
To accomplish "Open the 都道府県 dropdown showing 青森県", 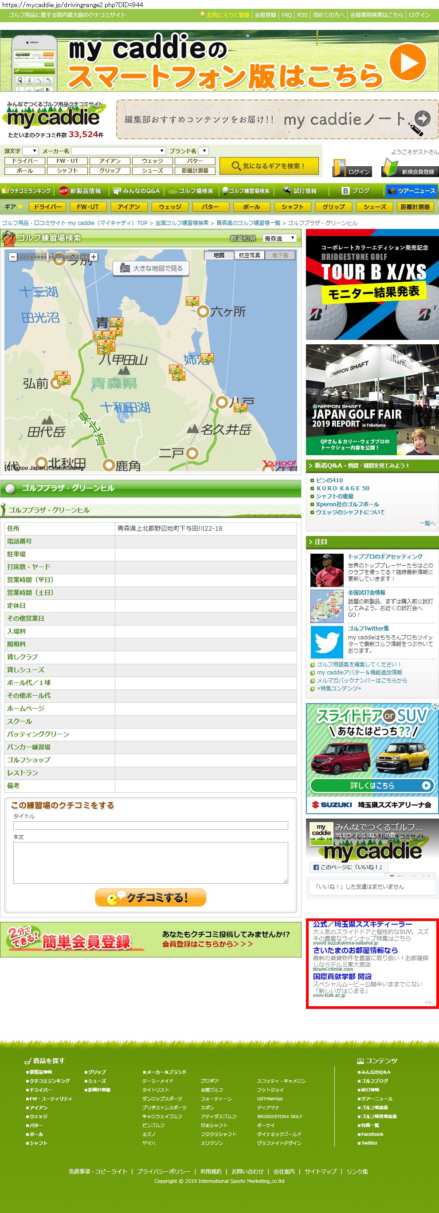I will pyautogui.click(x=279, y=238).
